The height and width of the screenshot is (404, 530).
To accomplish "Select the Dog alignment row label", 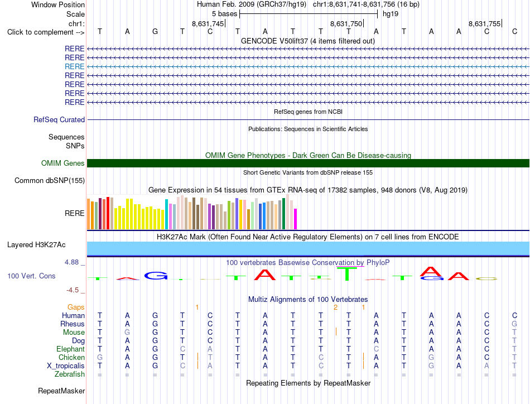I will [78, 341].
